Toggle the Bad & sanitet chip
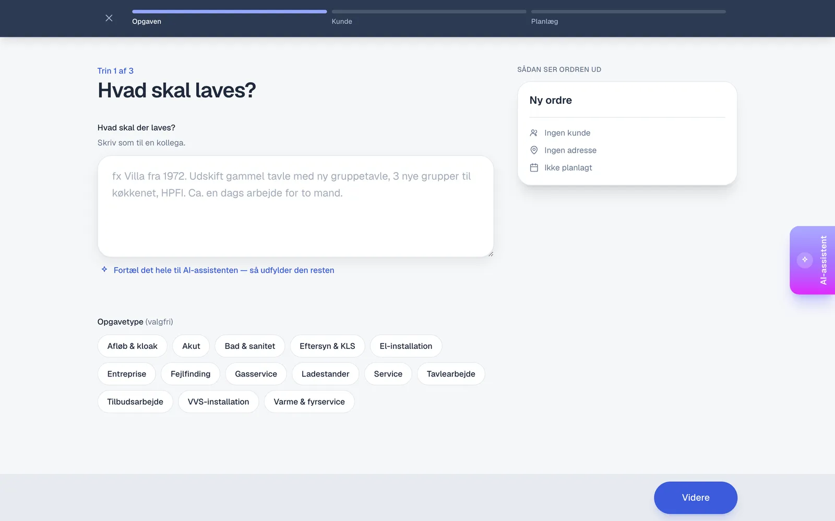This screenshot has width=835, height=521. tap(249, 346)
